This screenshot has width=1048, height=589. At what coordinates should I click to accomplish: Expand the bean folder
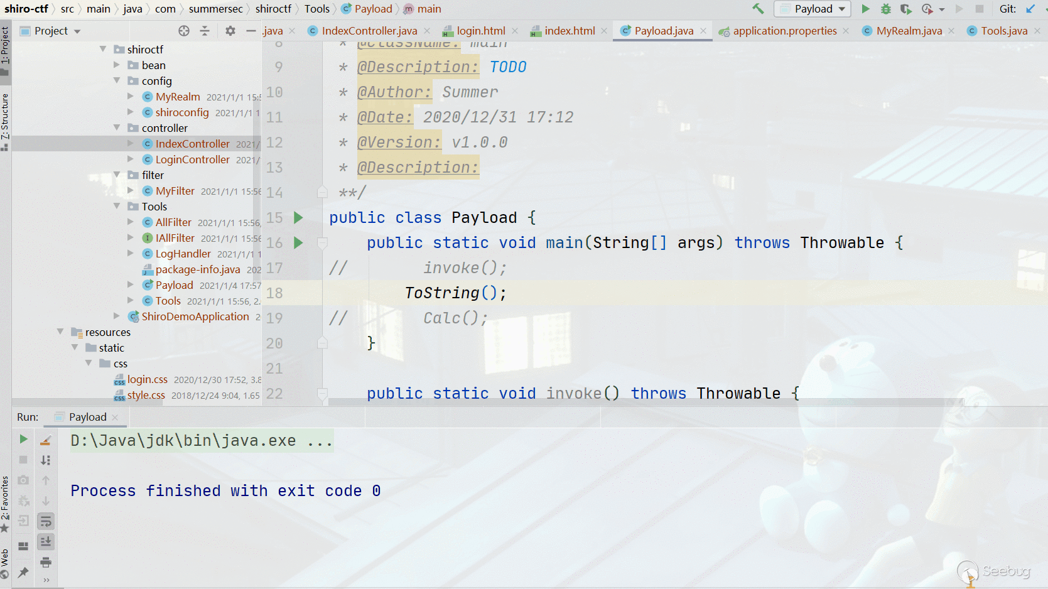click(117, 65)
